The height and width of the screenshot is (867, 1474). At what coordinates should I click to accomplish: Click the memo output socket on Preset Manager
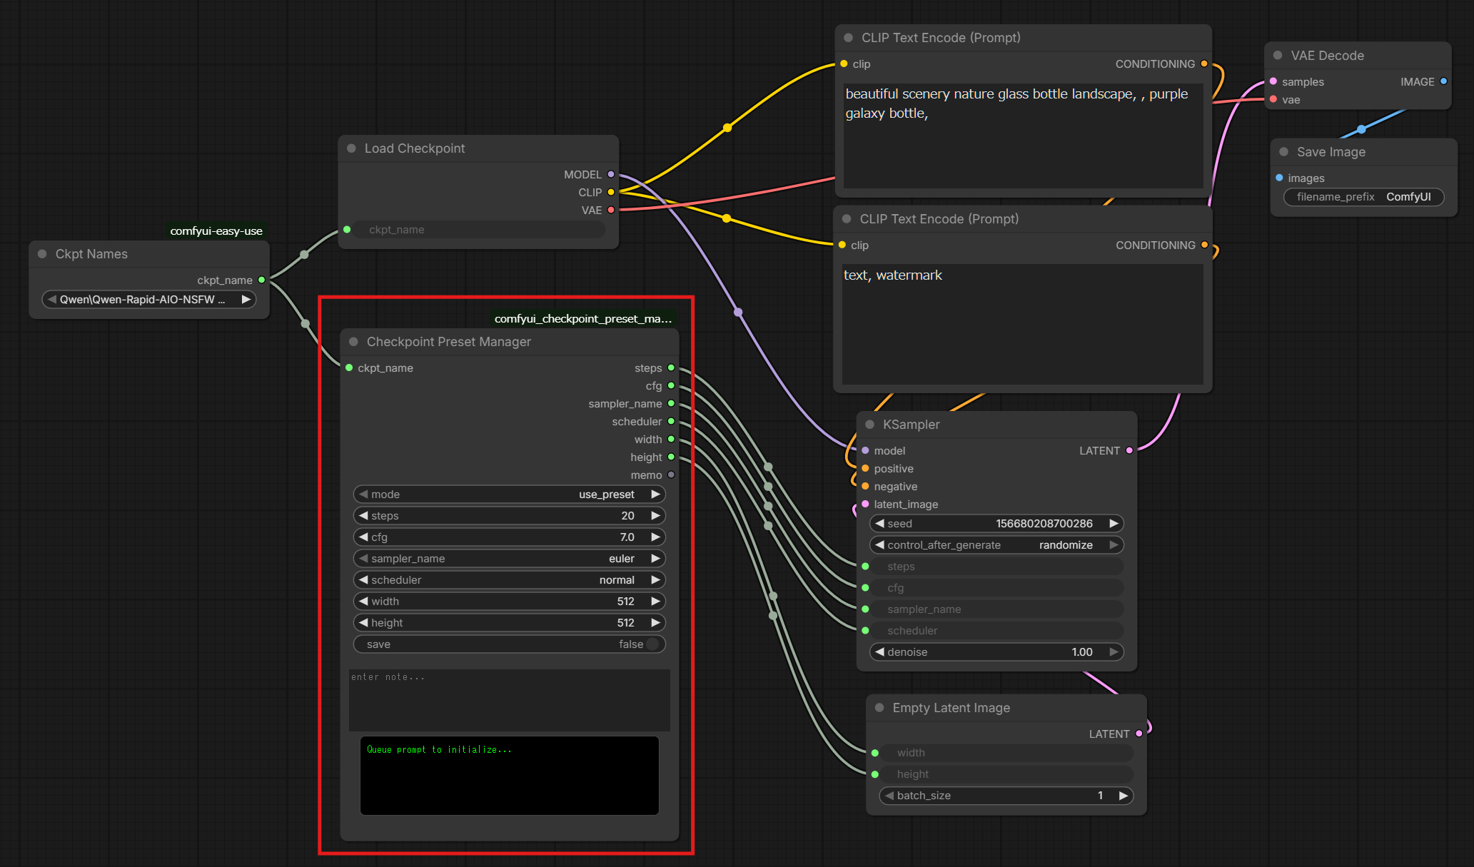click(x=671, y=475)
